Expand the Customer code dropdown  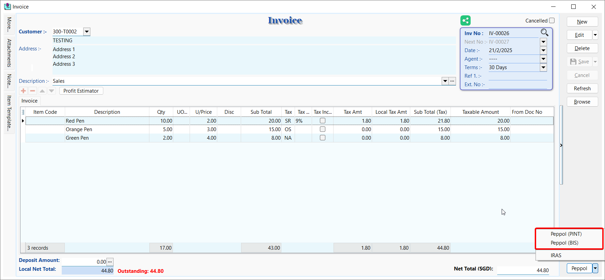(87, 32)
